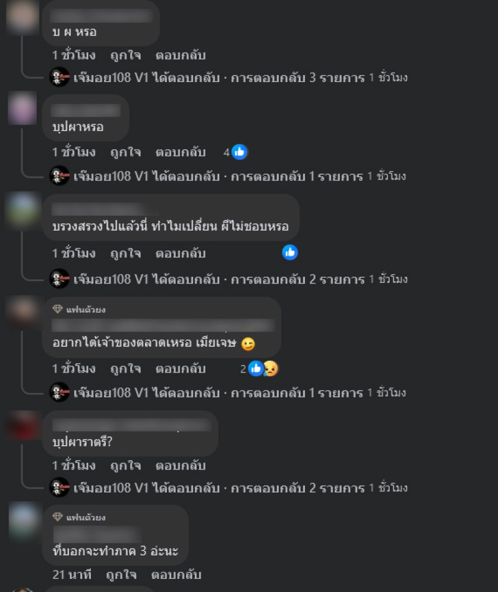Open profile picture of บุปผาหรอ commenter
498x592 pixels.
(22, 108)
